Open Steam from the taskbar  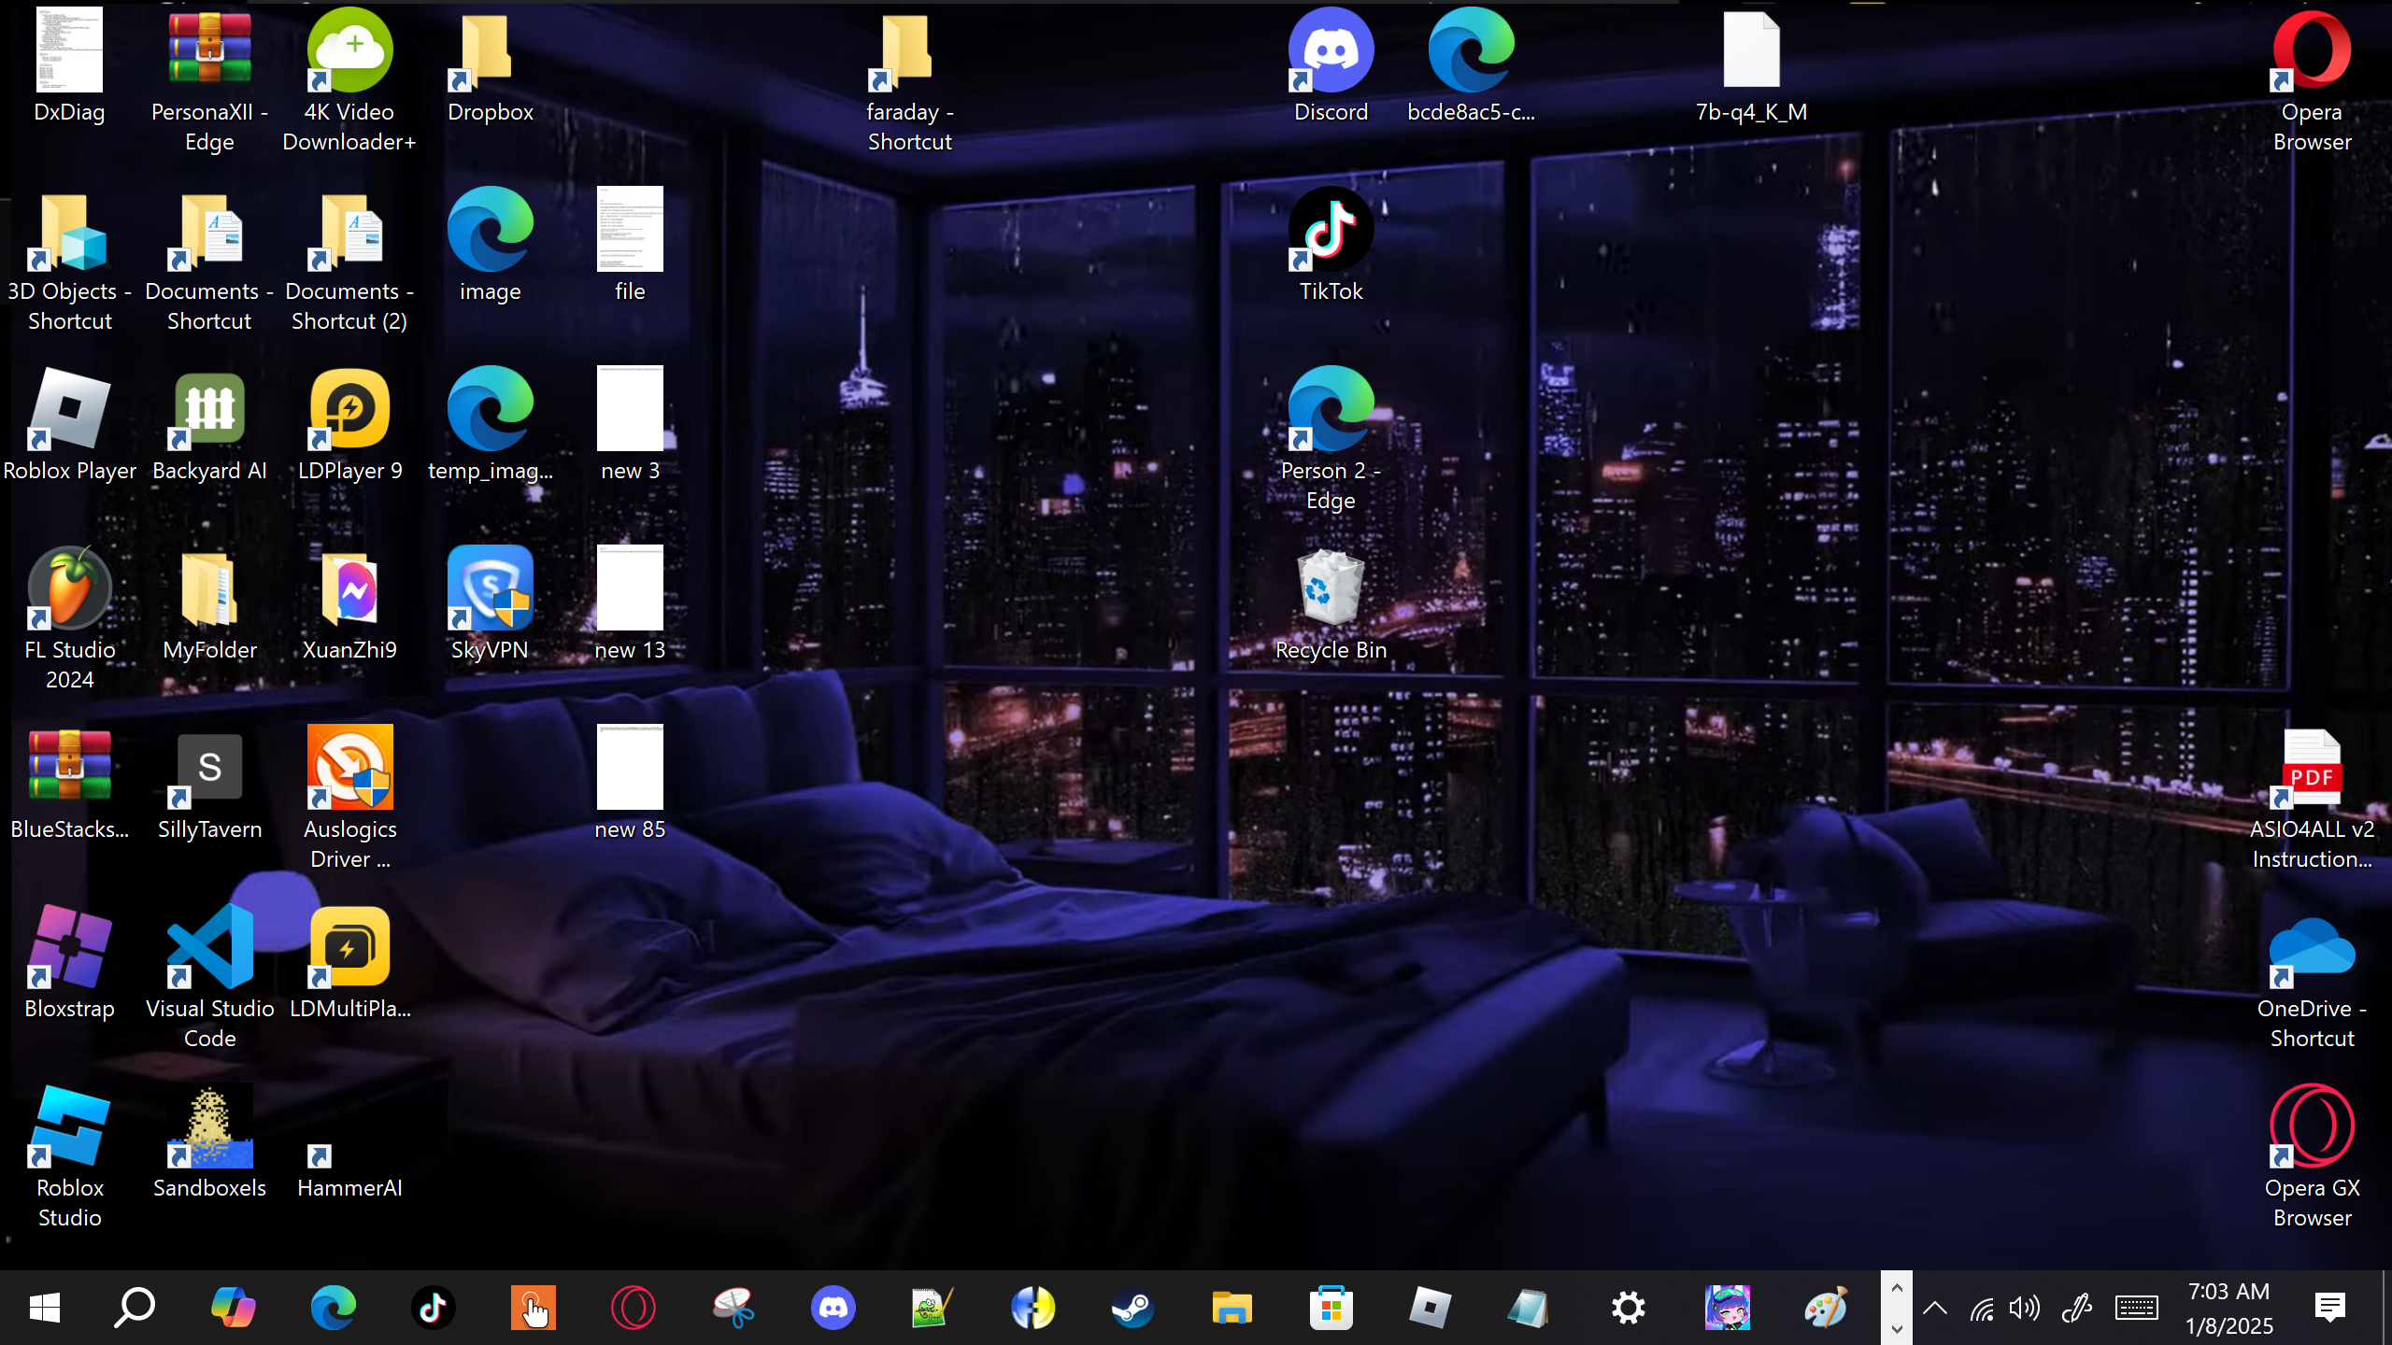(x=1132, y=1308)
